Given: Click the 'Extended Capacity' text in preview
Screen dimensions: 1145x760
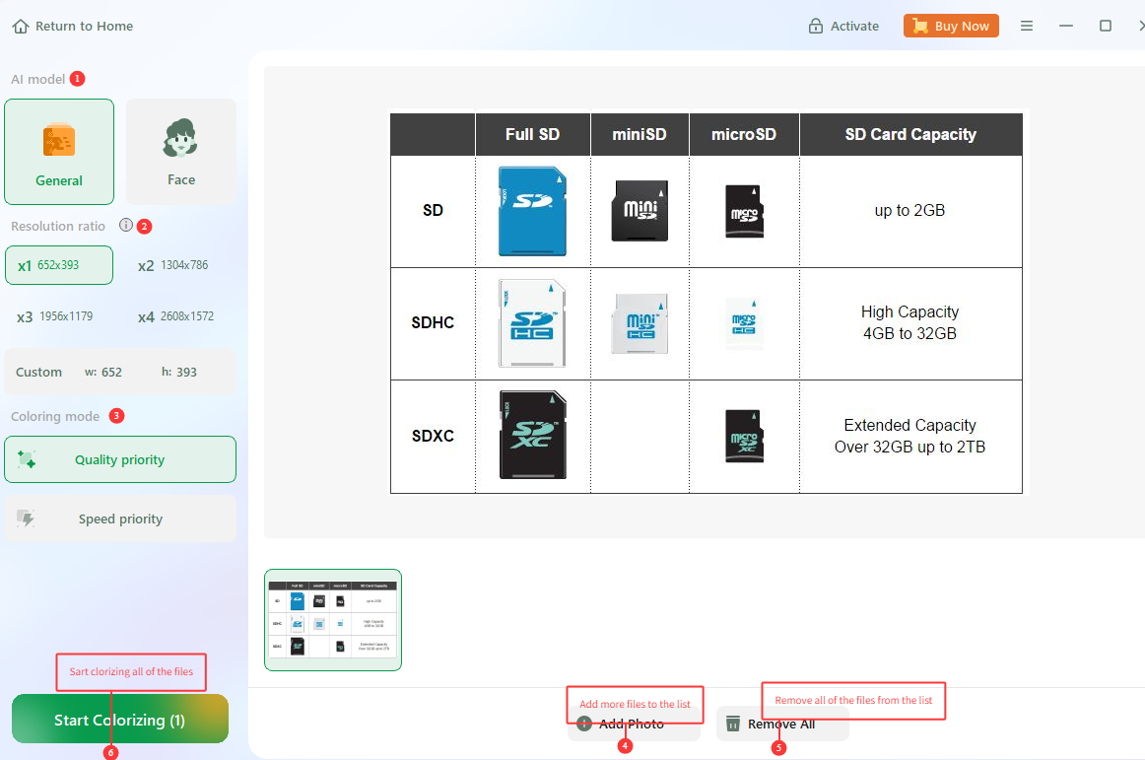Looking at the screenshot, I should [x=909, y=425].
